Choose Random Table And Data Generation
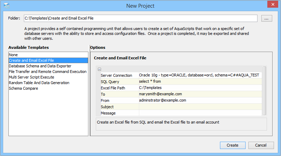Viewport: 281px width, 156px height. 39,83
